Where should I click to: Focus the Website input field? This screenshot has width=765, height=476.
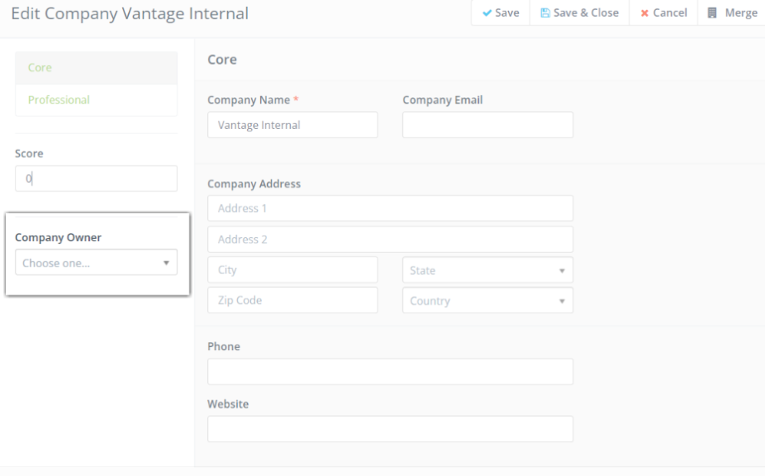click(390, 429)
